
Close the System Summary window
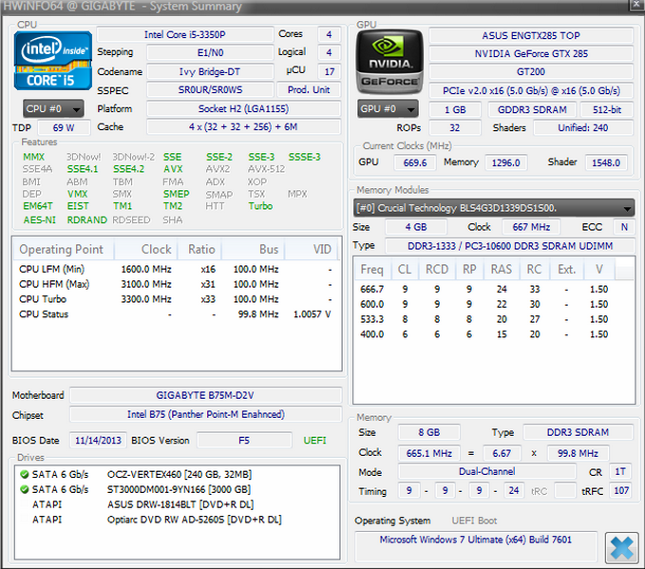tap(636, 5)
